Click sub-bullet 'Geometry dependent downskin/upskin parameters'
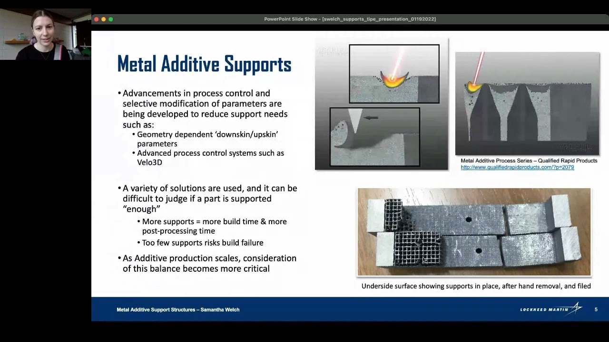The image size is (609, 342). click(206, 139)
